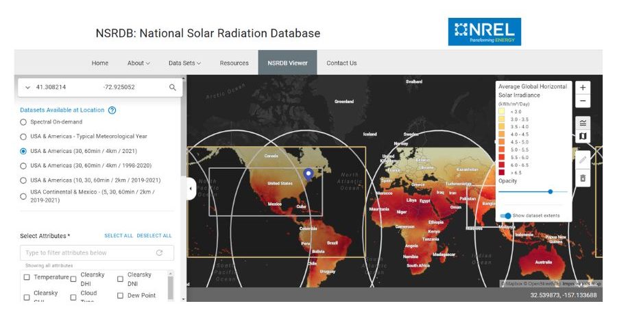Open the Data Sets dropdown menu
Image resolution: width=617 pixels, height=319 pixels.
click(184, 63)
